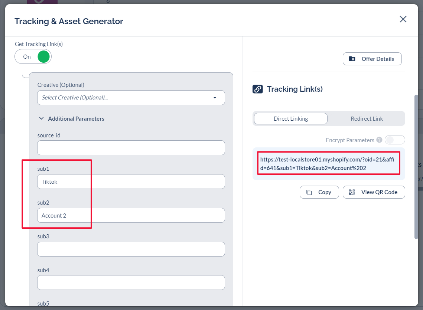Click the sub1 field containing Tiktok
This screenshot has height=310, width=423.
[x=131, y=182]
